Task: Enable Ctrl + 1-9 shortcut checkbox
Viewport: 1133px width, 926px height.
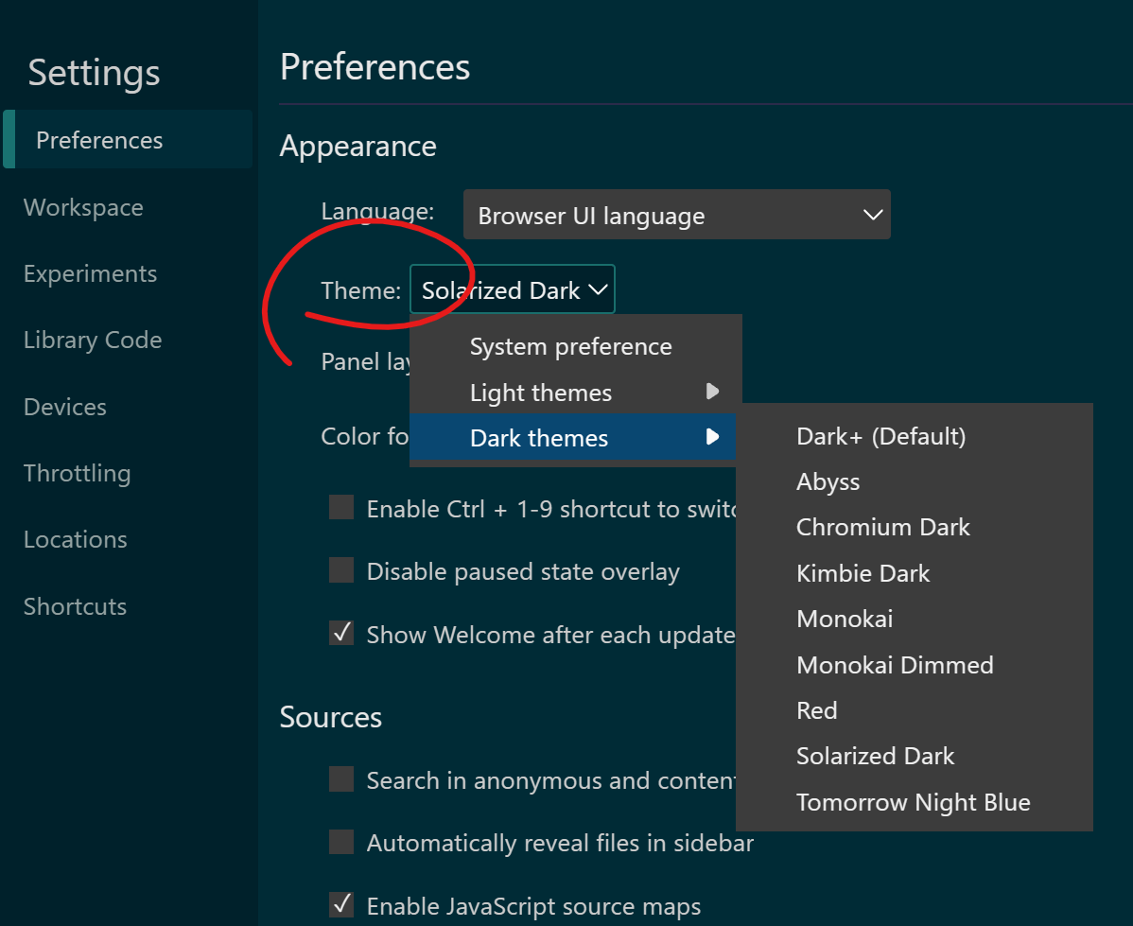Action: [341, 508]
